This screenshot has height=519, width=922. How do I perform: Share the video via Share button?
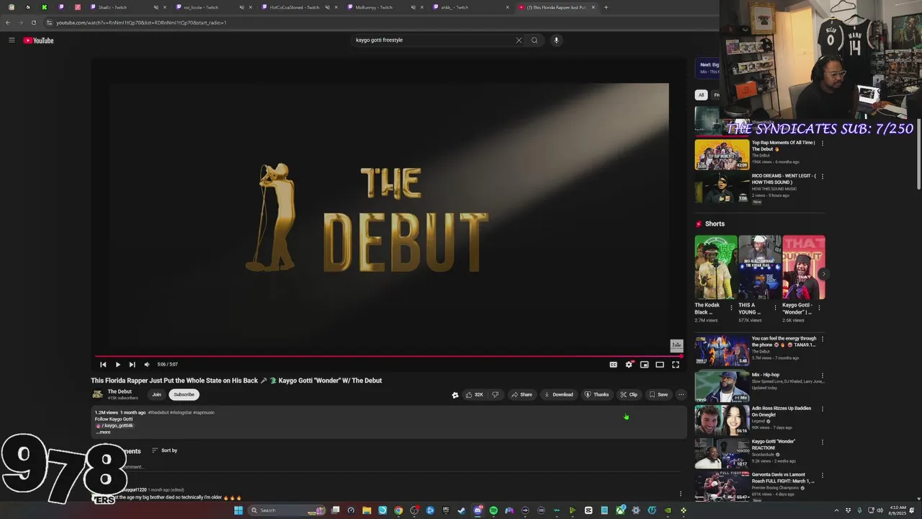click(x=522, y=394)
